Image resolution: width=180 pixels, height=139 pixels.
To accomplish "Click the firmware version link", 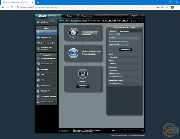I will 109,21.
